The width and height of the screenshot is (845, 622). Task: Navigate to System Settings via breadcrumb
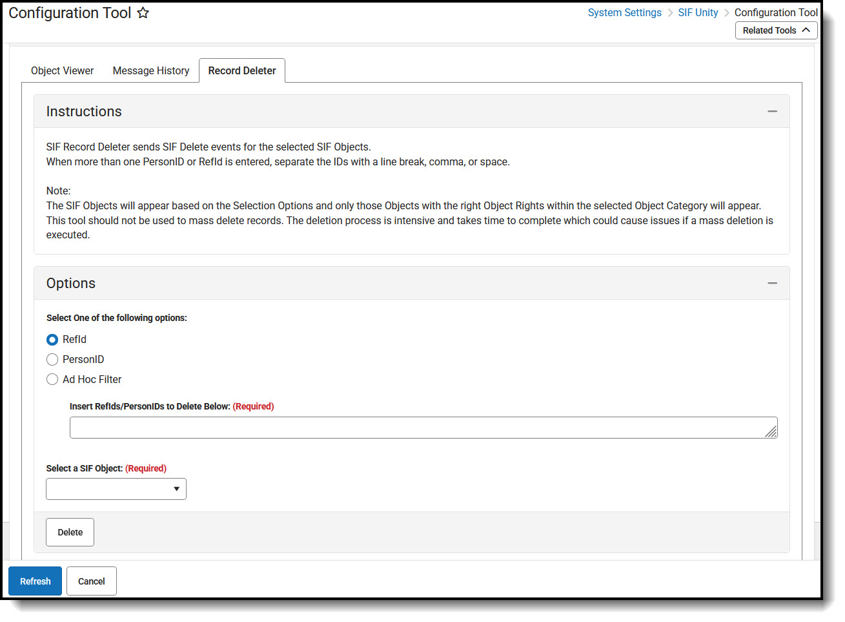tap(624, 12)
